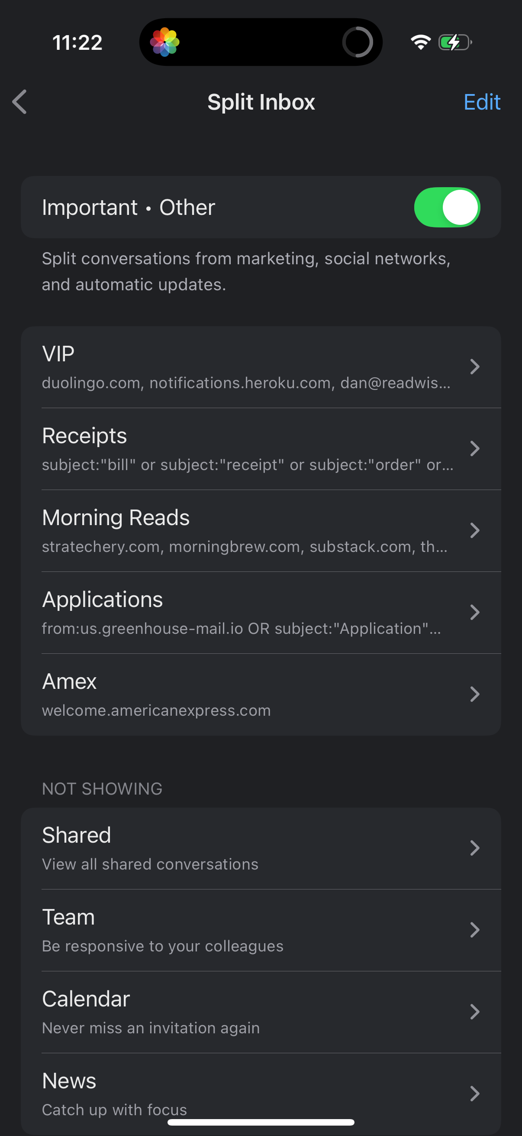Screen dimensions: 522x1136
Task: Tap the Shared row chevron
Action: pos(474,848)
